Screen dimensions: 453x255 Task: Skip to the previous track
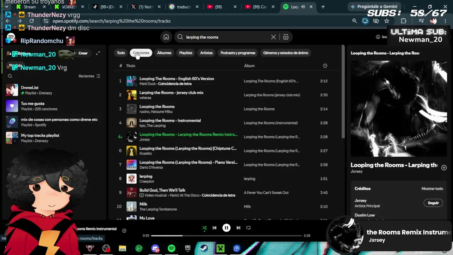coord(214,228)
